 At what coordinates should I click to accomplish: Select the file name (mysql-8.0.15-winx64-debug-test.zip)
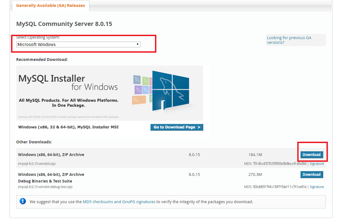[45, 187]
